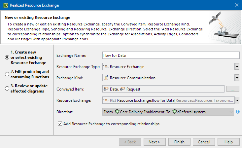Click the Care Delivery Enablement shield icon
The width and height of the screenshot is (242, 148).
pyautogui.click(x=117, y=112)
